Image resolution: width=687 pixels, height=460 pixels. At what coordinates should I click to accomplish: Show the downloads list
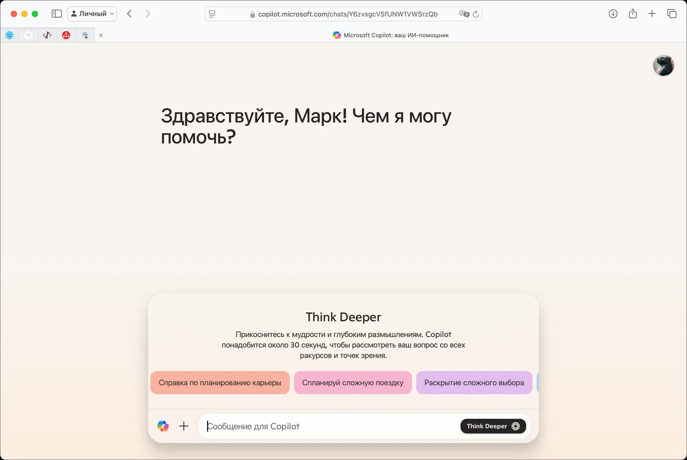click(x=613, y=14)
